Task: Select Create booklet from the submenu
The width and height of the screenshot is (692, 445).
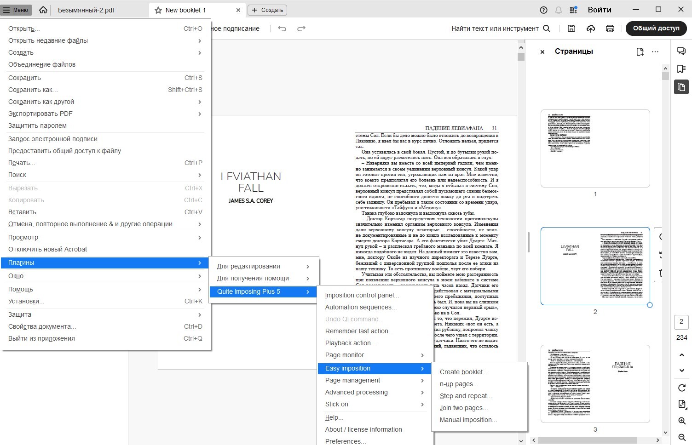Action: coord(463,372)
